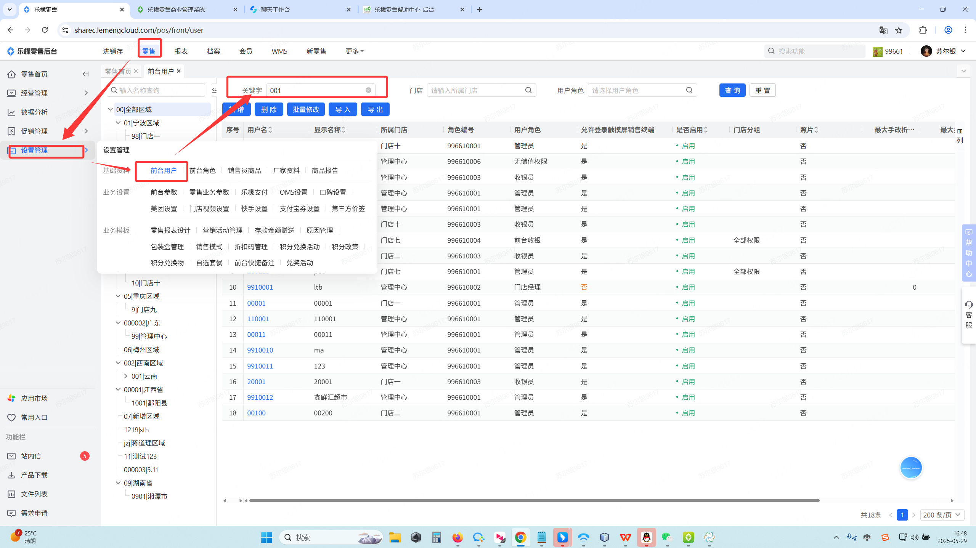Click the 客服 headset icon
This screenshot has height=548, width=976.
click(969, 304)
